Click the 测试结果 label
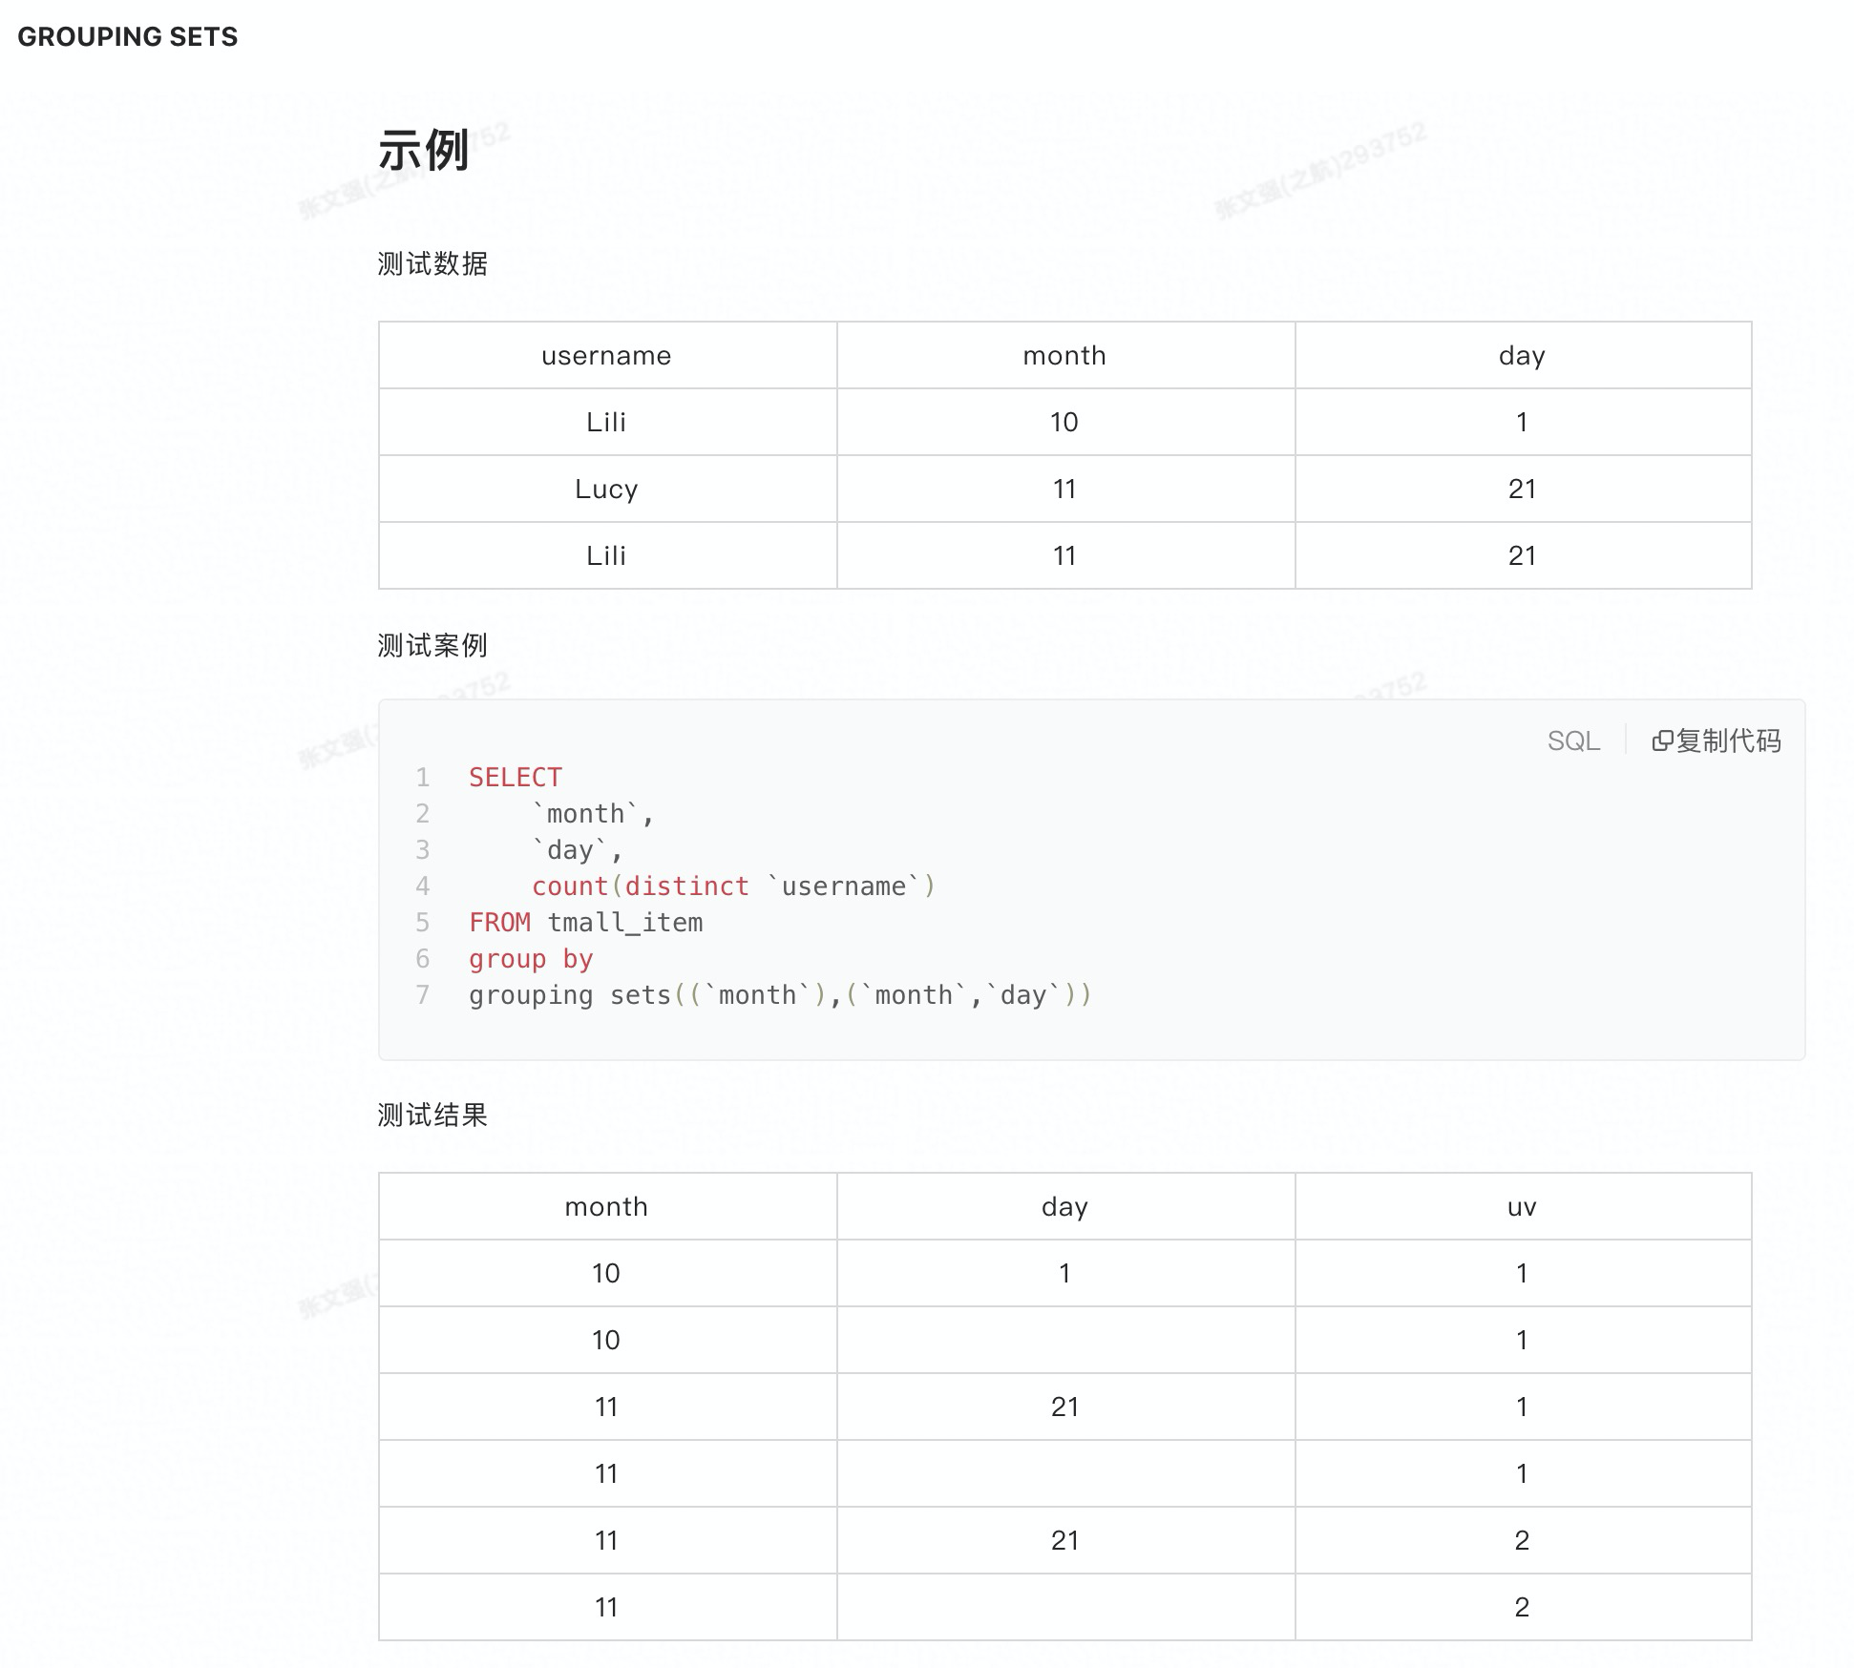The image size is (1854, 1668). pos(432,1115)
